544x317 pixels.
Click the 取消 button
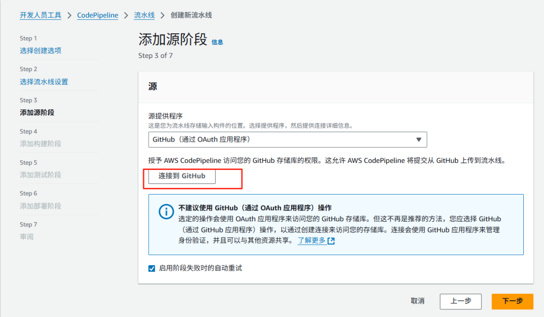click(x=418, y=301)
